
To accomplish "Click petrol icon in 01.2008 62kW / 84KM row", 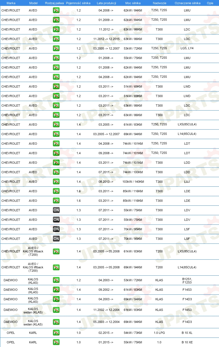I will tap(56, 67).
